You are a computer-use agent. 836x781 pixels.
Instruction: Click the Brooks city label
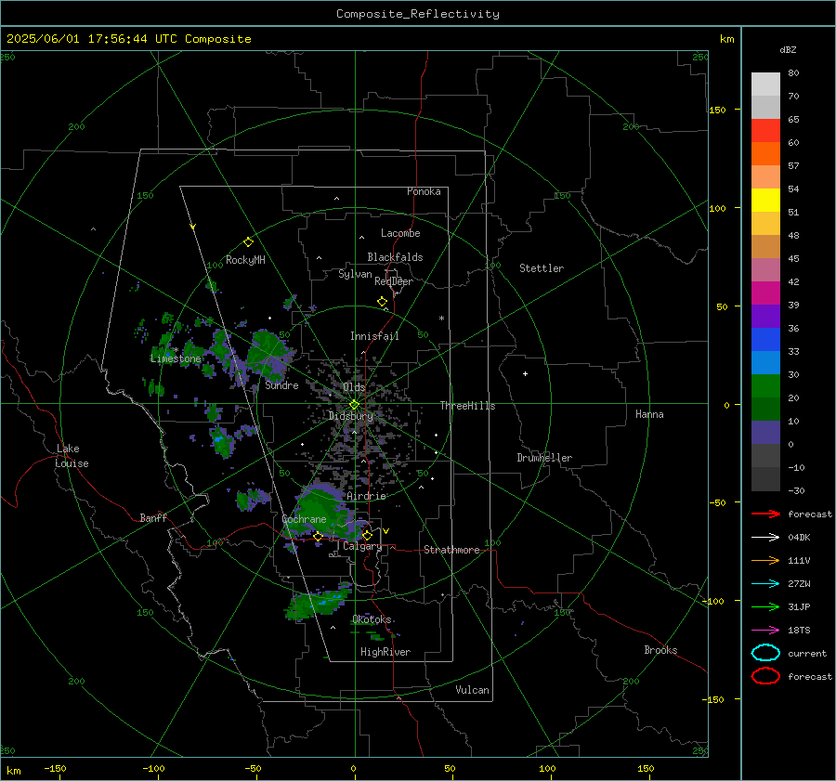pyautogui.click(x=660, y=650)
